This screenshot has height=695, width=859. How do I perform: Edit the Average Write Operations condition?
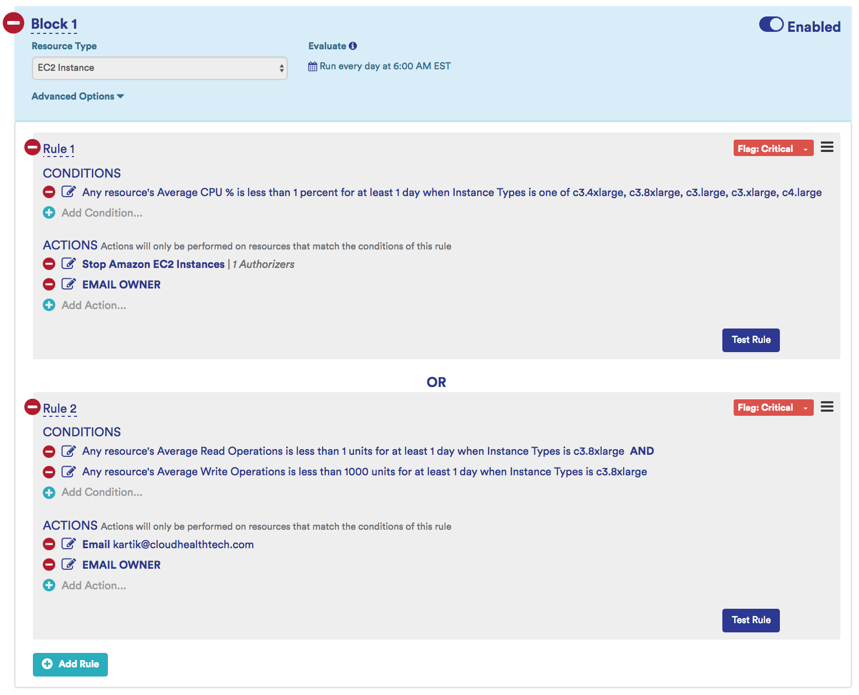(68, 471)
